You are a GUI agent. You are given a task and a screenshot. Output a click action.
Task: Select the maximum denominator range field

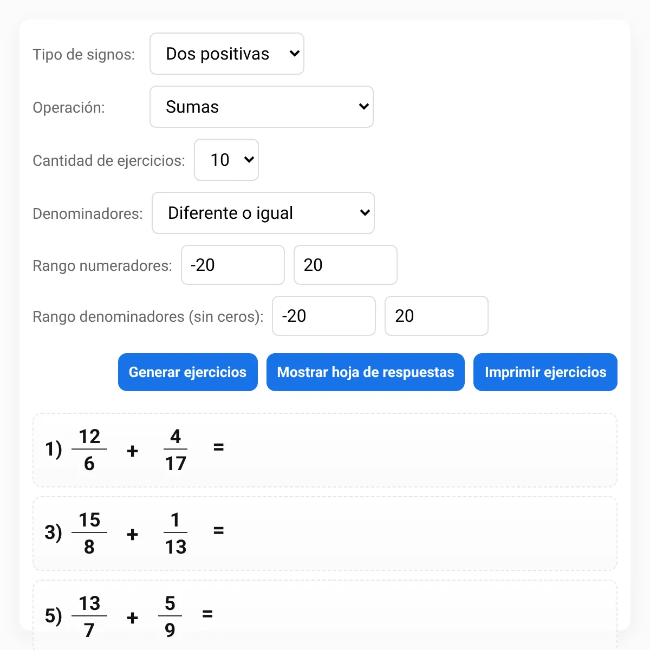[437, 316]
